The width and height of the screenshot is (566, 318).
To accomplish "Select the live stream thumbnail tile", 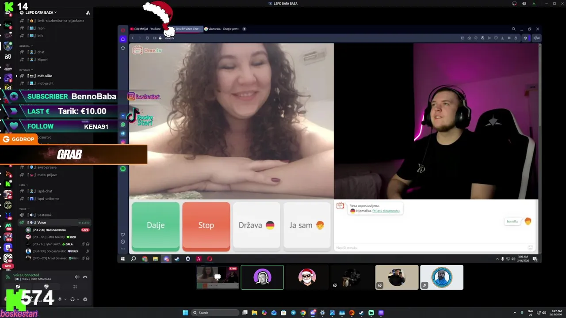I will (x=218, y=277).
